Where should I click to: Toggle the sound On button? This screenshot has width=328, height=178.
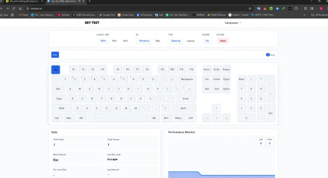pos(207,41)
